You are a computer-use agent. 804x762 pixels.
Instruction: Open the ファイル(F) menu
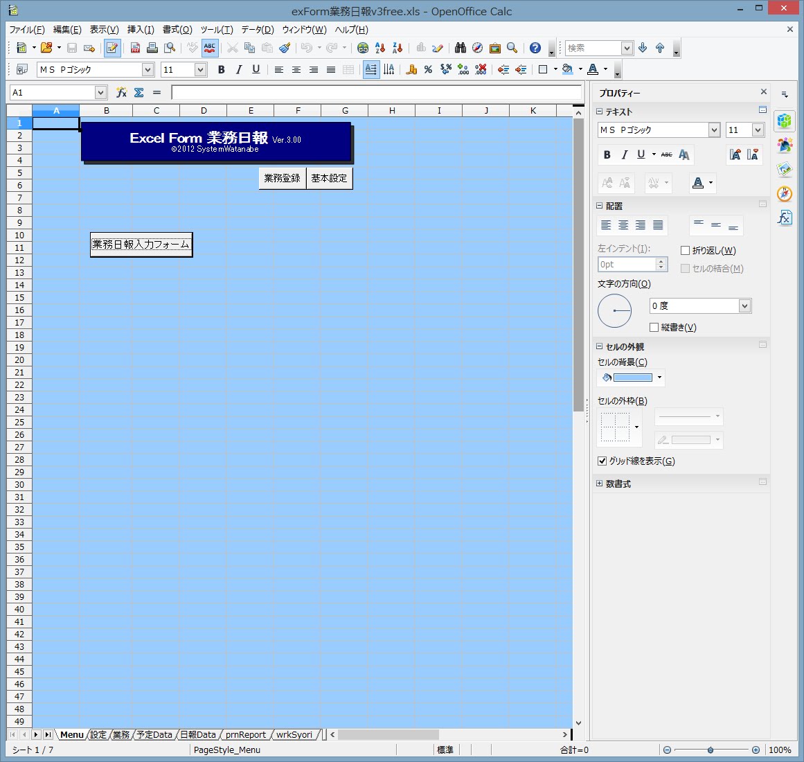coord(27,30)
